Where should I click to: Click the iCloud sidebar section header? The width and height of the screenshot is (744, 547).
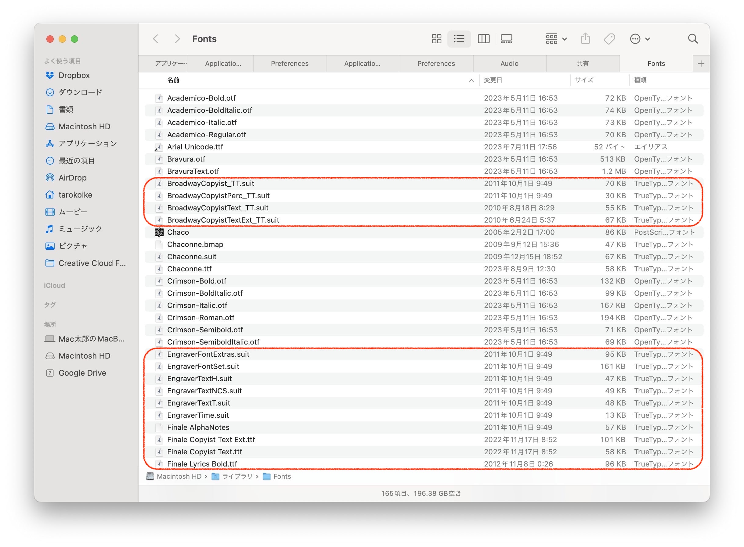(x=55, y=285)
